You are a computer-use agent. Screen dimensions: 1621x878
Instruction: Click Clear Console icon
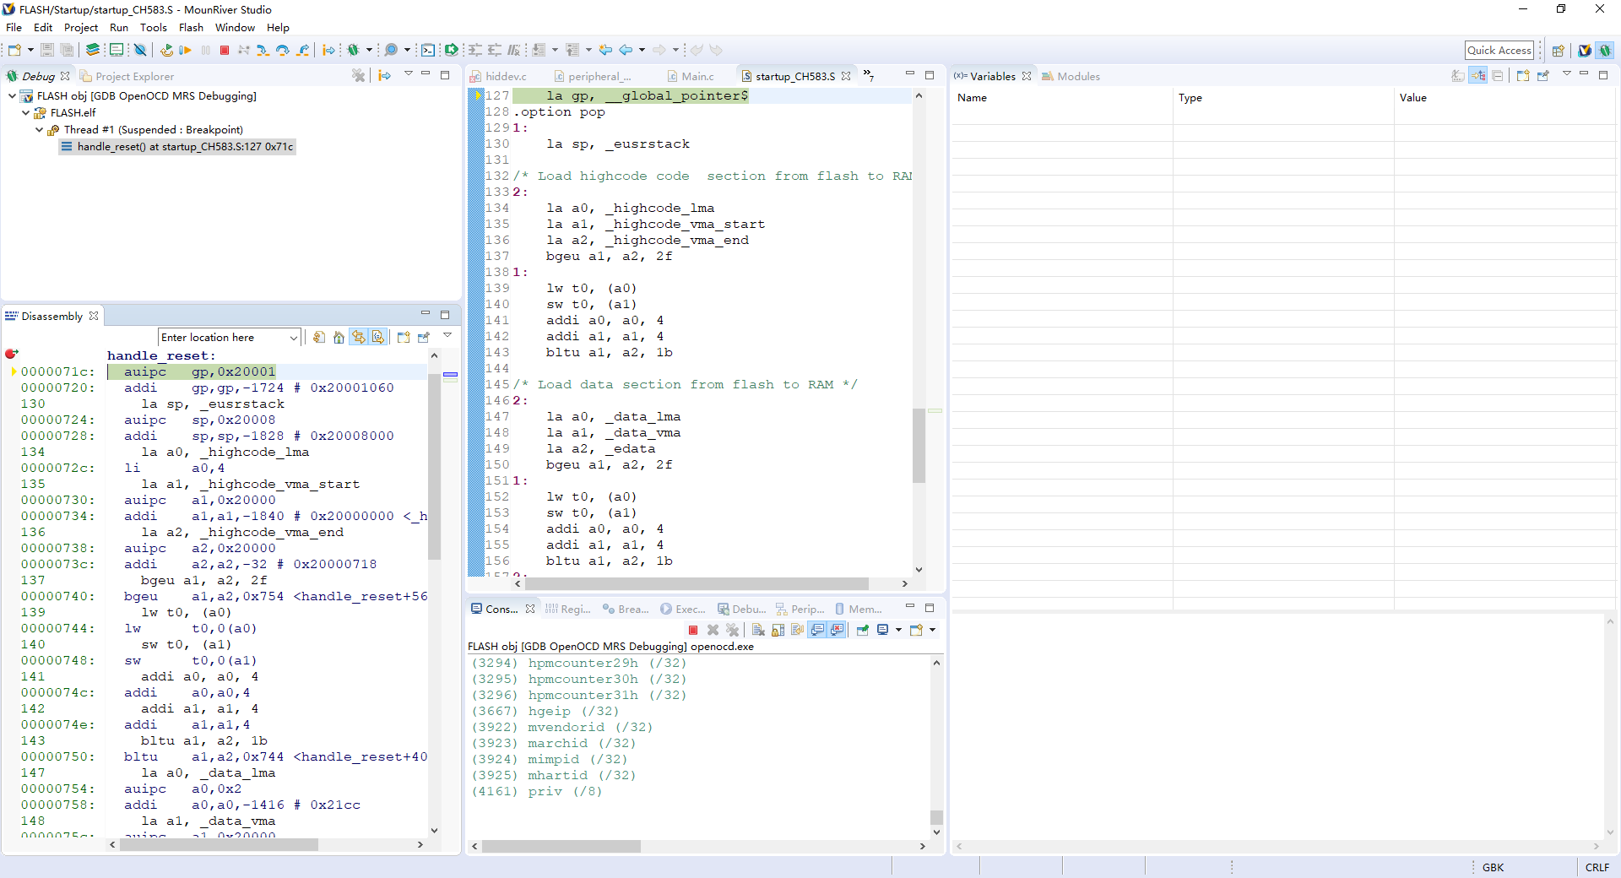click(758, 630)
